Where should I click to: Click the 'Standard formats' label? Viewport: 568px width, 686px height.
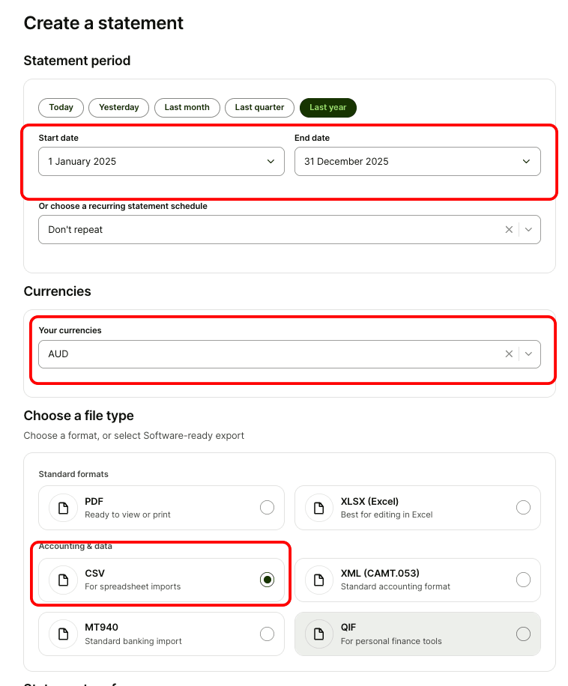point(73,474)
